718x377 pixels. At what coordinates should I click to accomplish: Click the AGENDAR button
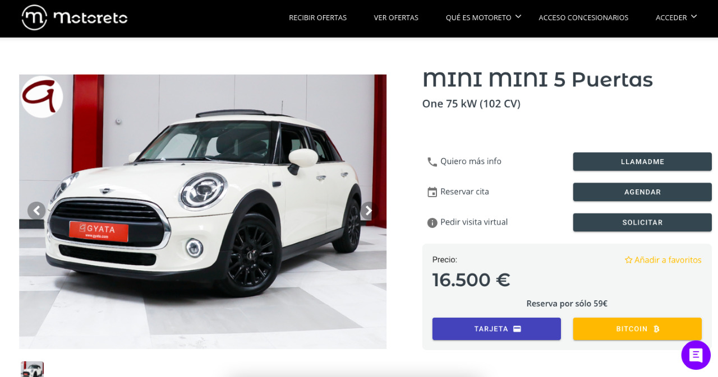[642, 192]
